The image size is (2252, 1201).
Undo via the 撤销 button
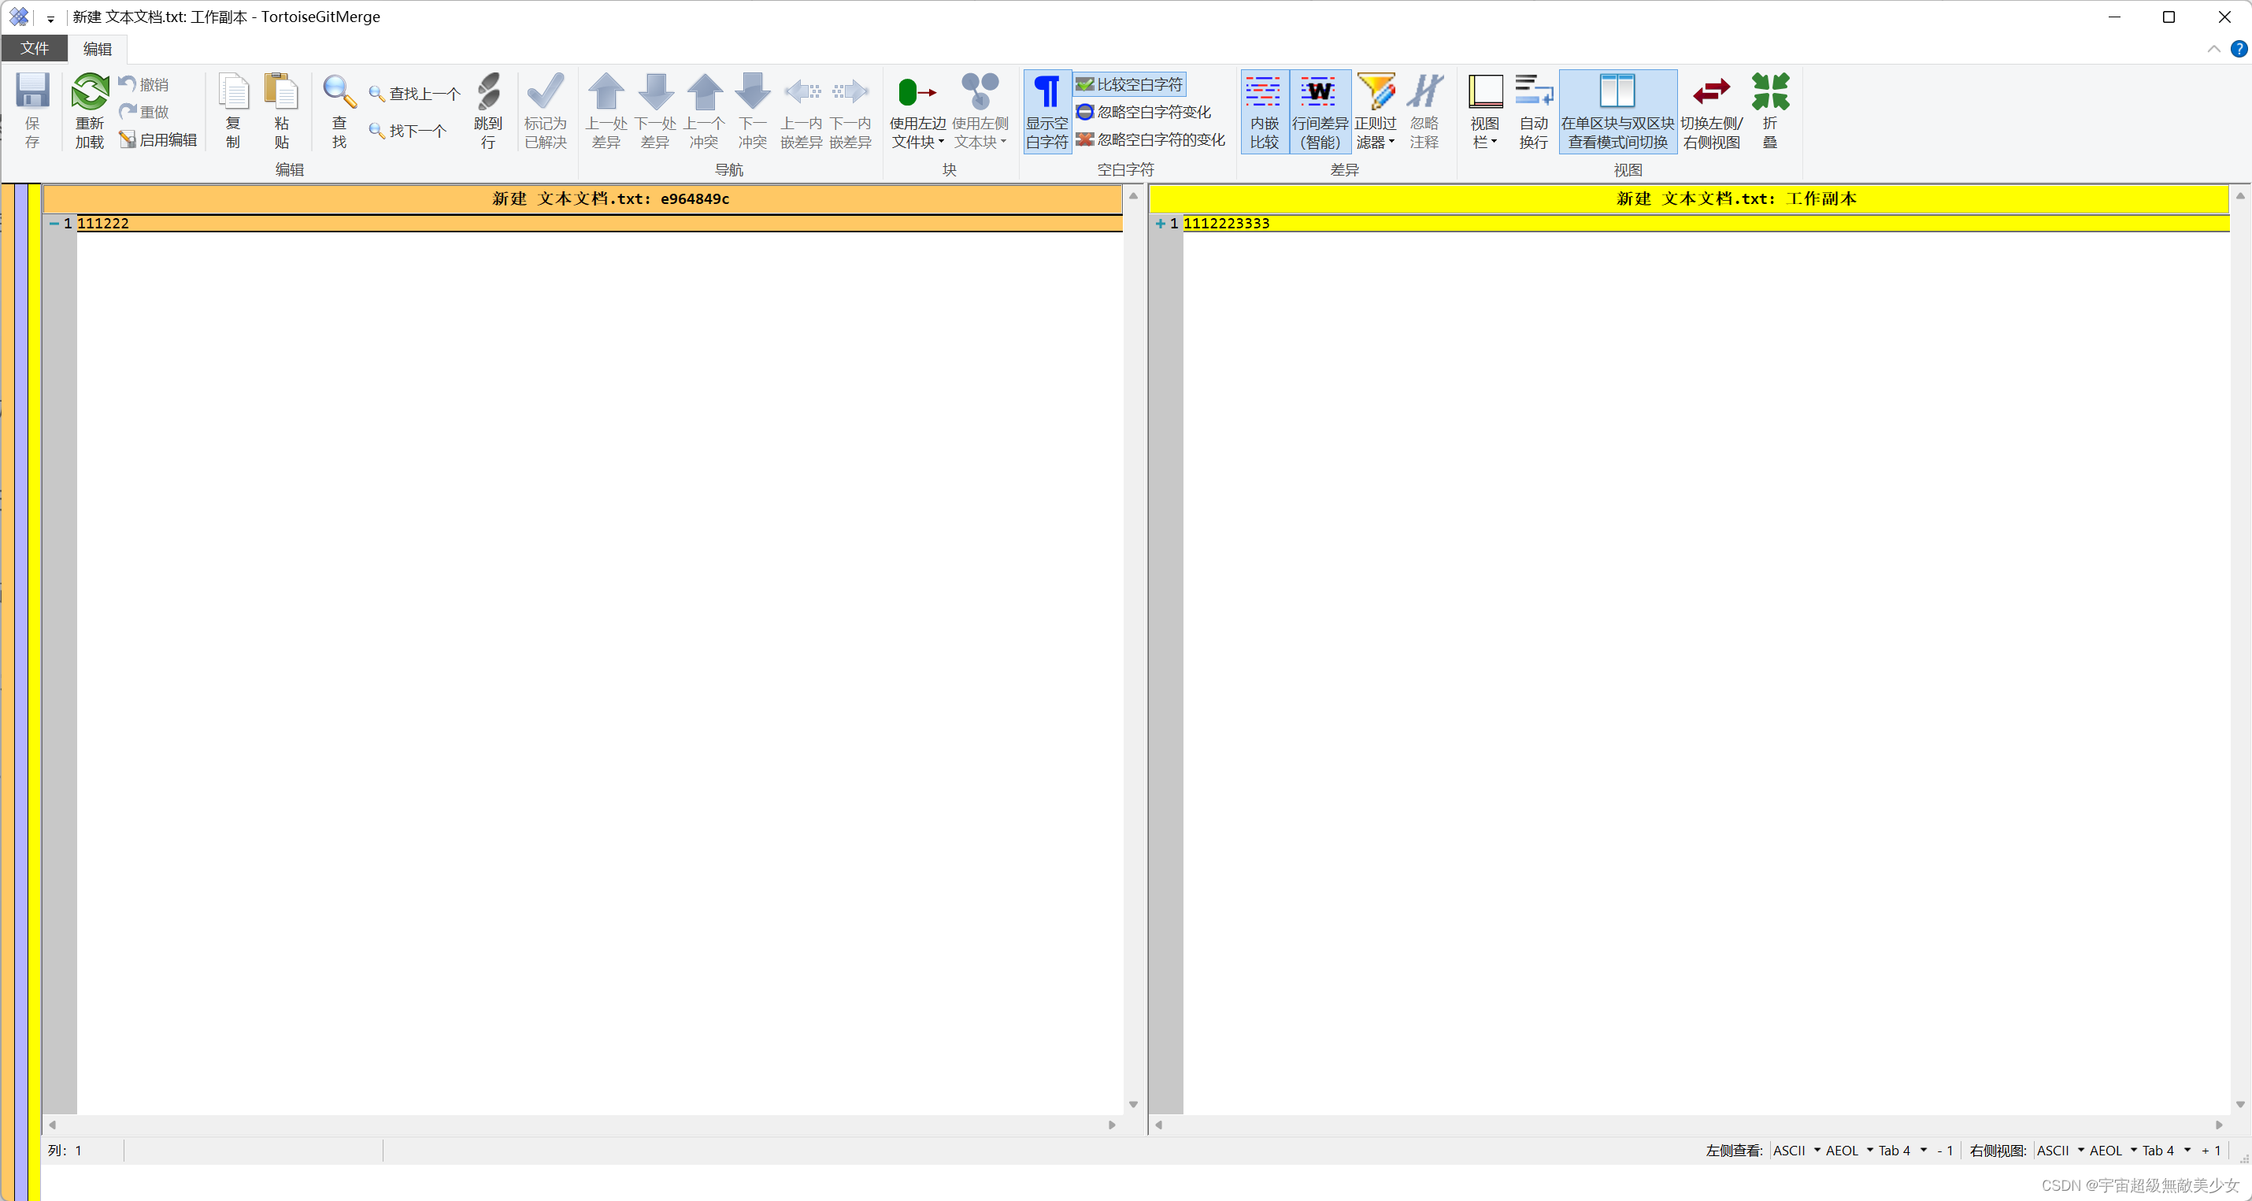pos(144,85)
